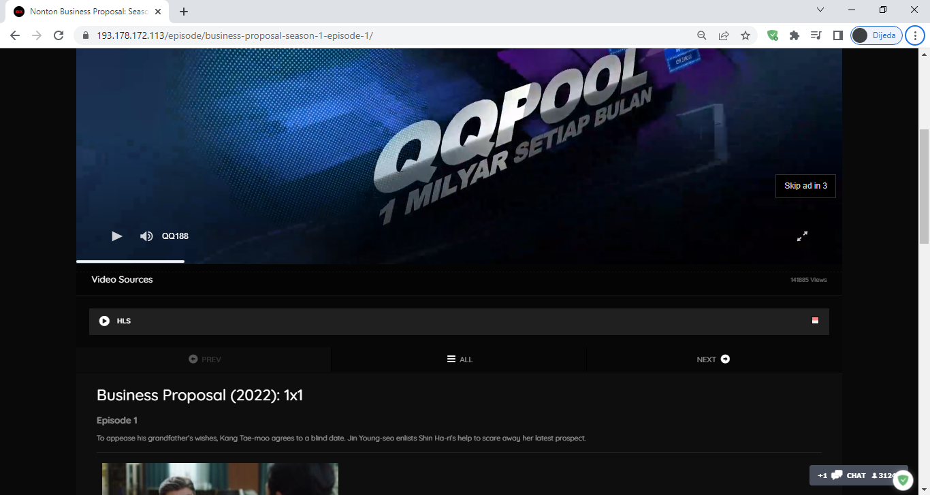Open the zoom magnifier icon in address bar
930x495 pixels.
click(702, 35)
